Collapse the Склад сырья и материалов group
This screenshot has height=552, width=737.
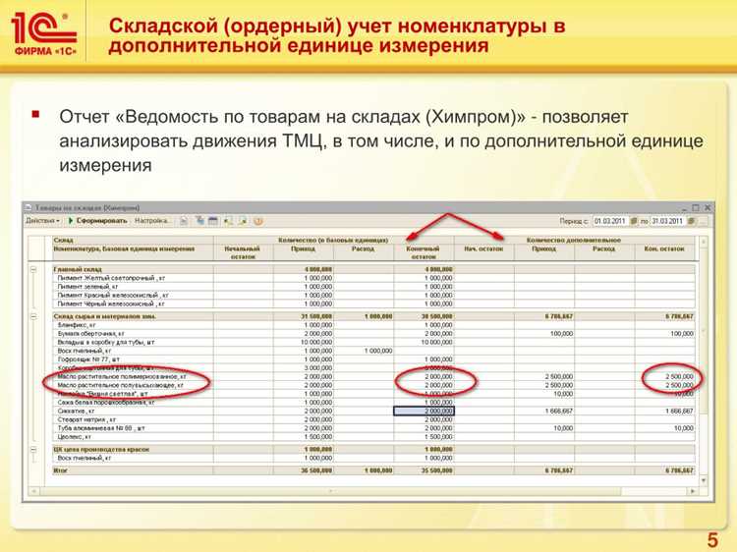coord(33,316)
